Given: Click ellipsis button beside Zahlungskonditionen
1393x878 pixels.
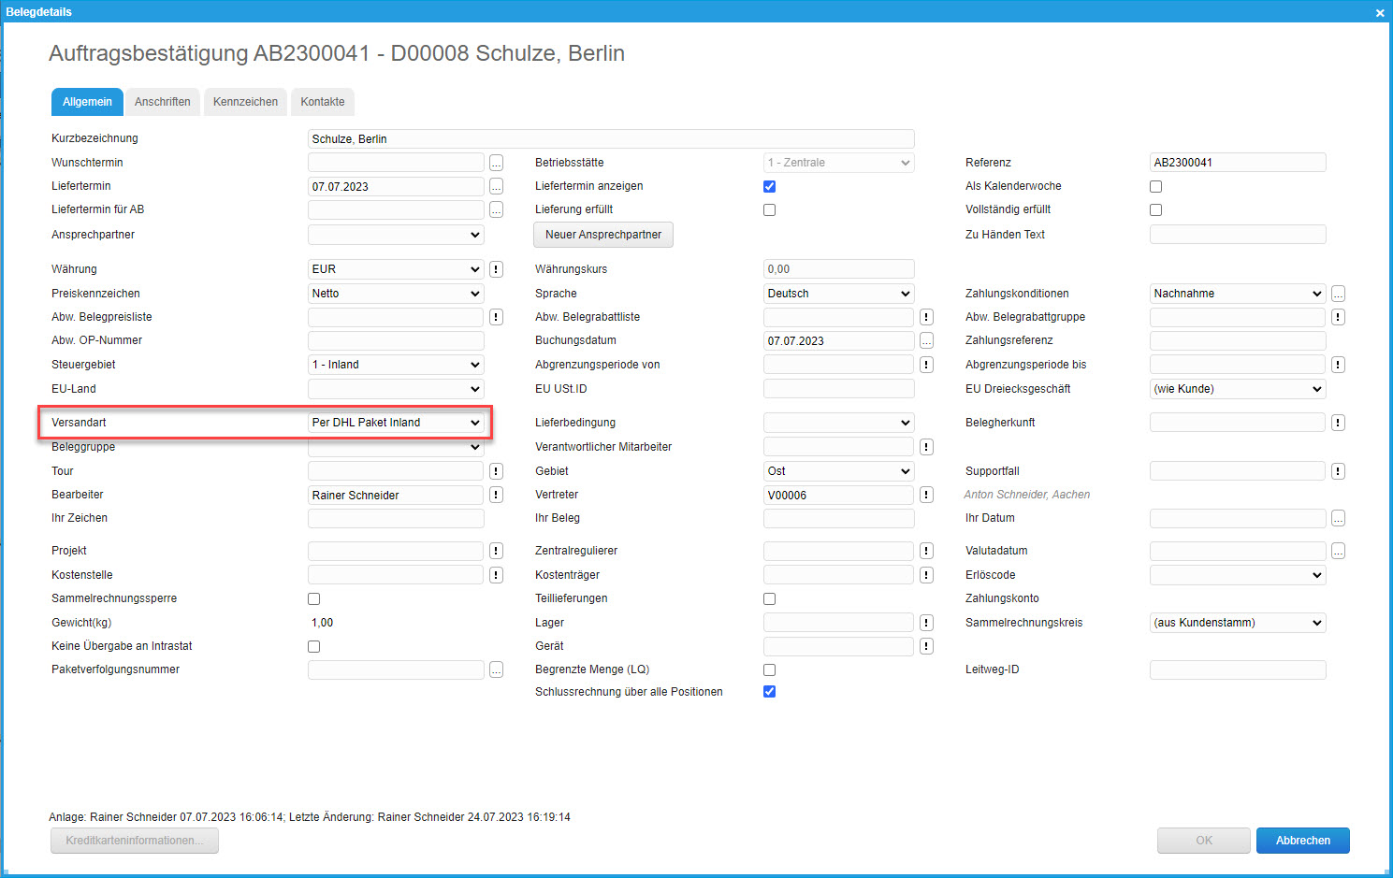Looking at the screenshot, I should point(1338,294).
